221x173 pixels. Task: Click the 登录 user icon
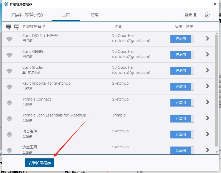pos(195,15)
